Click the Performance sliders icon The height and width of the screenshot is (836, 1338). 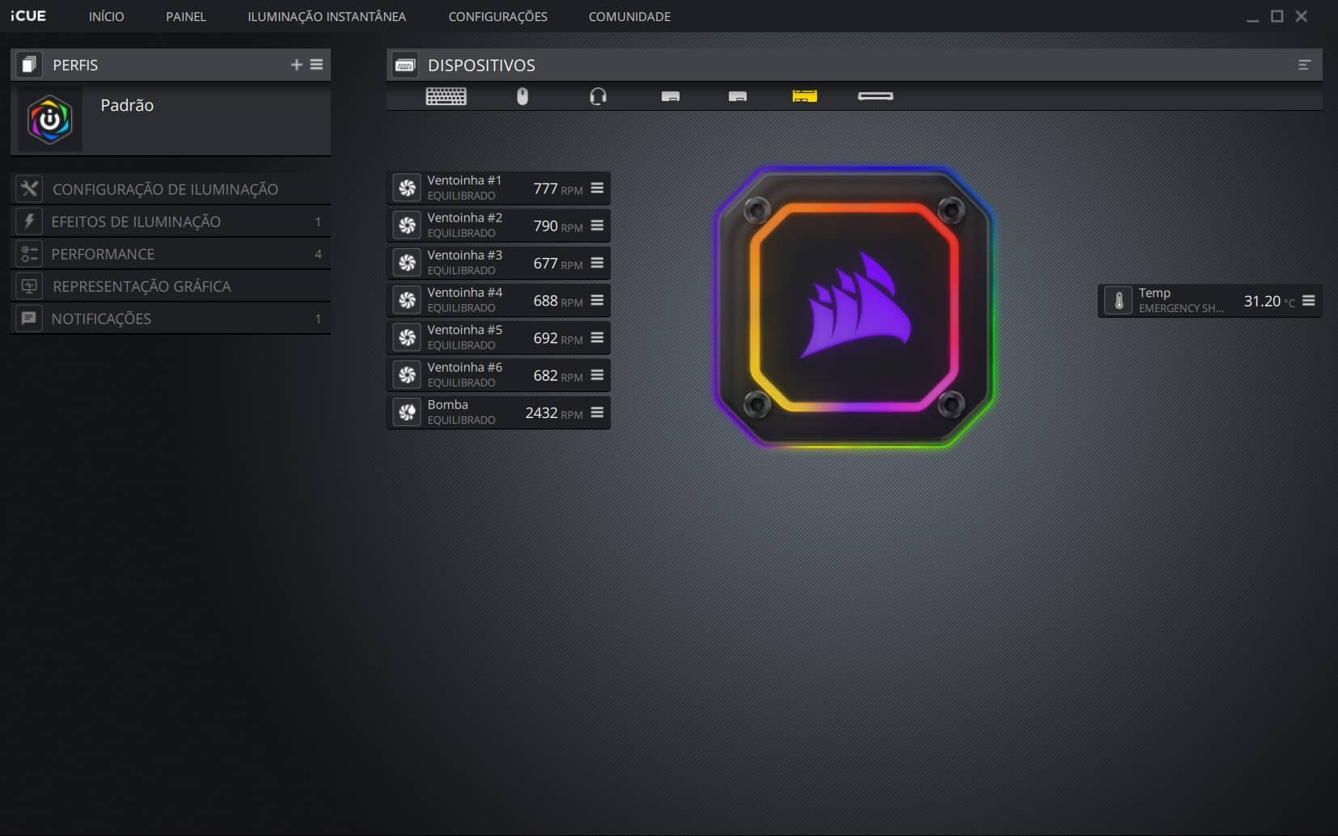(29, 254)
